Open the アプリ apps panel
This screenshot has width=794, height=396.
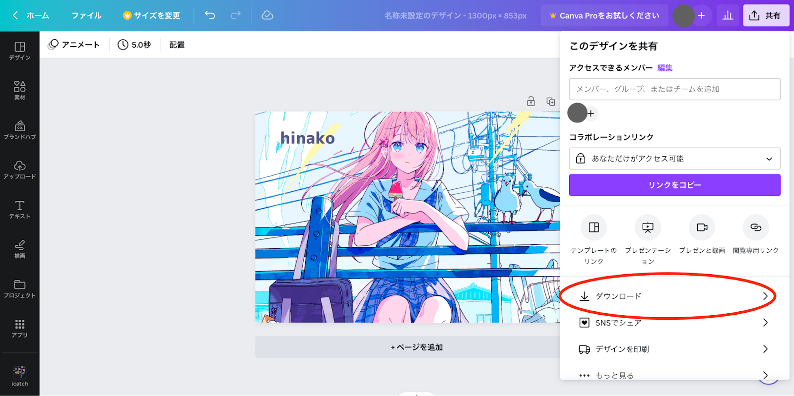click(19, 328)
